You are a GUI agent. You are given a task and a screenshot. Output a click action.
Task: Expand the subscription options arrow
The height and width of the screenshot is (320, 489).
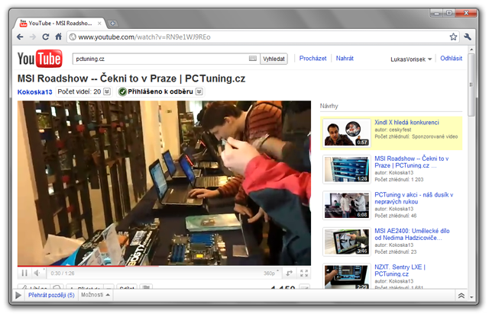pyautogui.click(x=199, y=91)
